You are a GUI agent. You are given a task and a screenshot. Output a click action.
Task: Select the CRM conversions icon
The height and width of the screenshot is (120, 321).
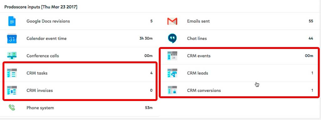point(172,90)
